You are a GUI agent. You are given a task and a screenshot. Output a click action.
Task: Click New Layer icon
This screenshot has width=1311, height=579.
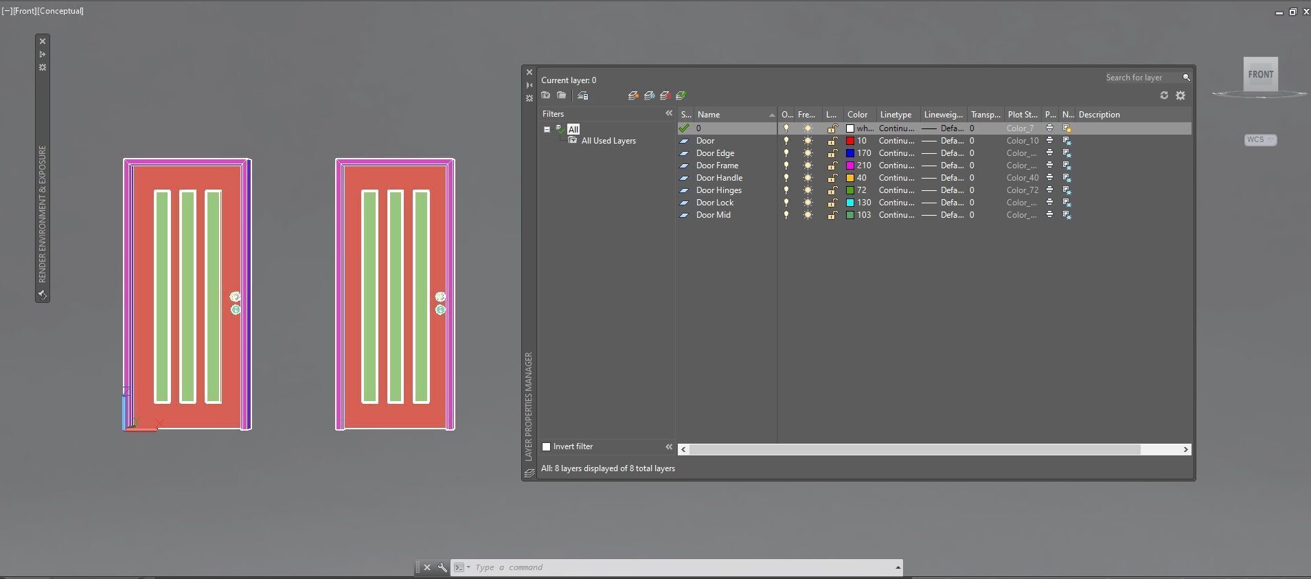coord(633,95)
